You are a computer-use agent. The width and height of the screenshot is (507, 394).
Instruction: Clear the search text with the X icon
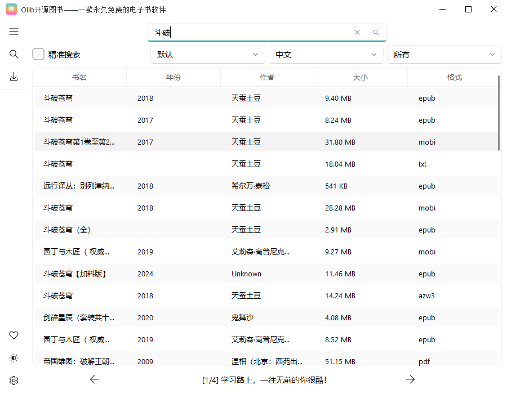coord(357,32)
